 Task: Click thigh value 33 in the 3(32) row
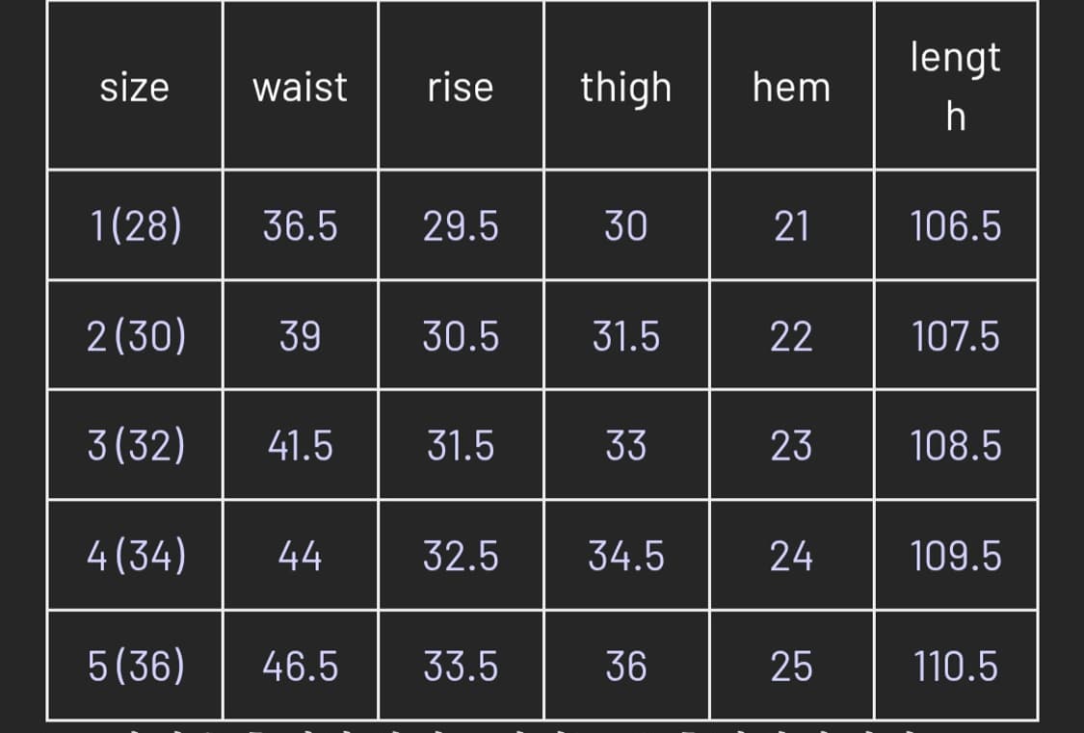(626, 446)
